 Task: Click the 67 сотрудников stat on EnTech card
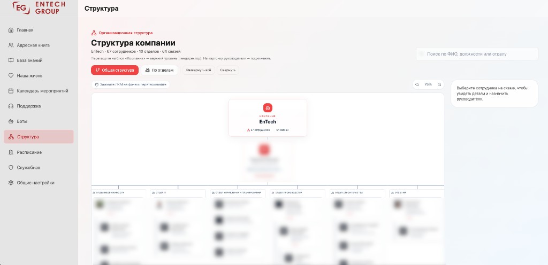click(x=258, y=130)
